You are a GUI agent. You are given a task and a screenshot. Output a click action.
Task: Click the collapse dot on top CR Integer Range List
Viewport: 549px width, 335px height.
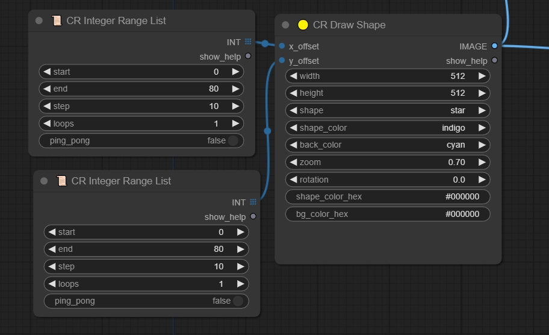pos(39,20)
